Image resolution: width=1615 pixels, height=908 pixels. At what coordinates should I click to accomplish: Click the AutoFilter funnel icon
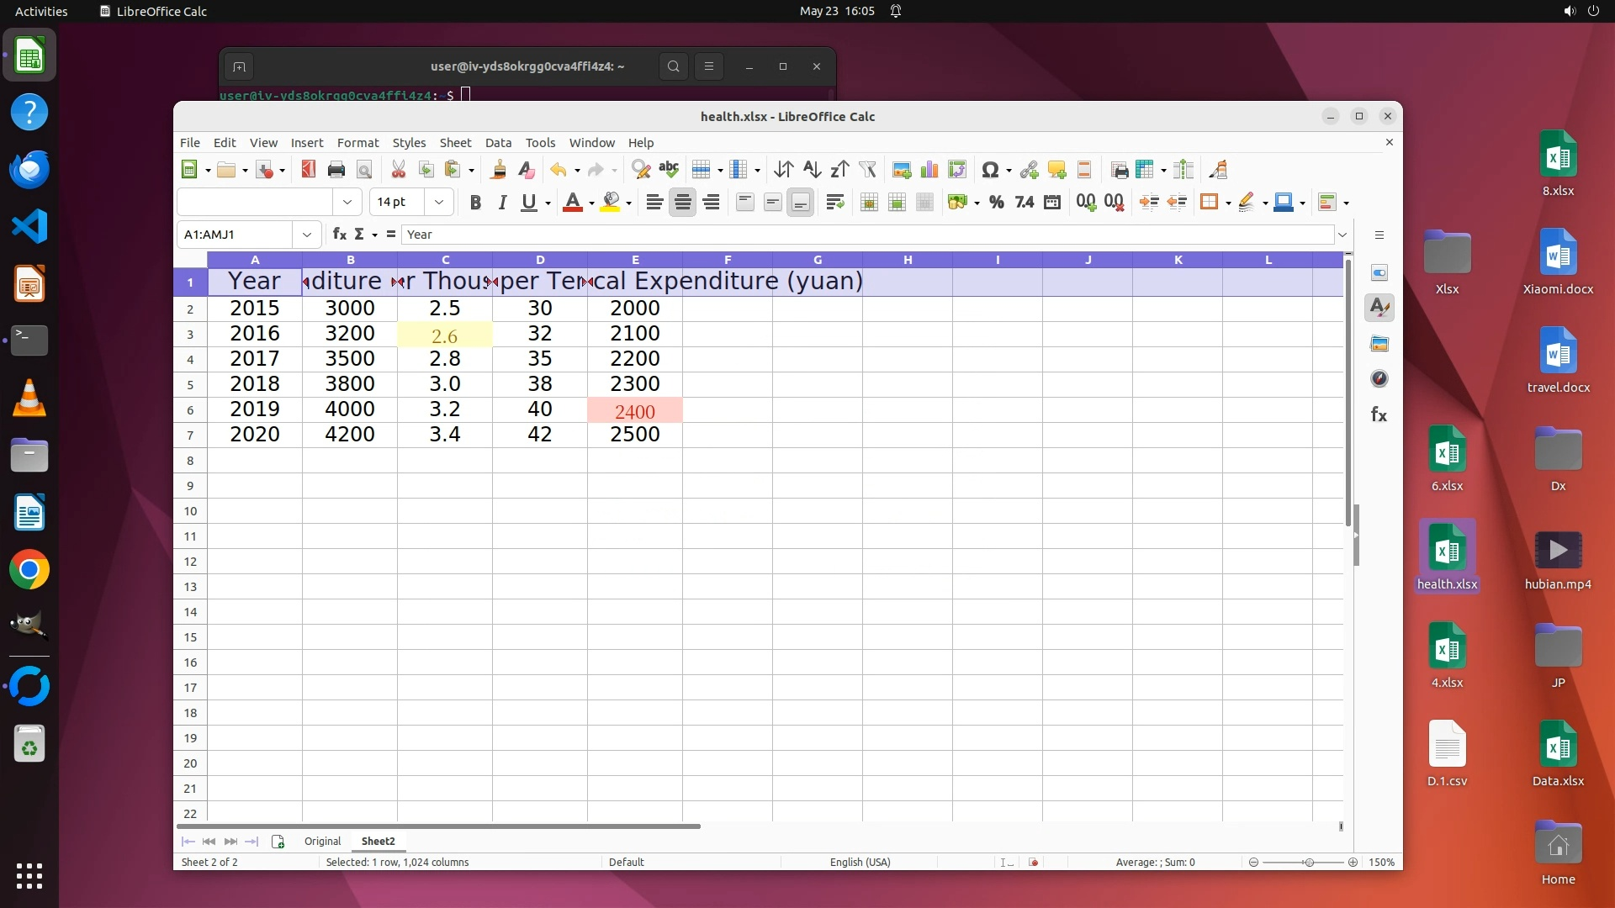point(868,170)
